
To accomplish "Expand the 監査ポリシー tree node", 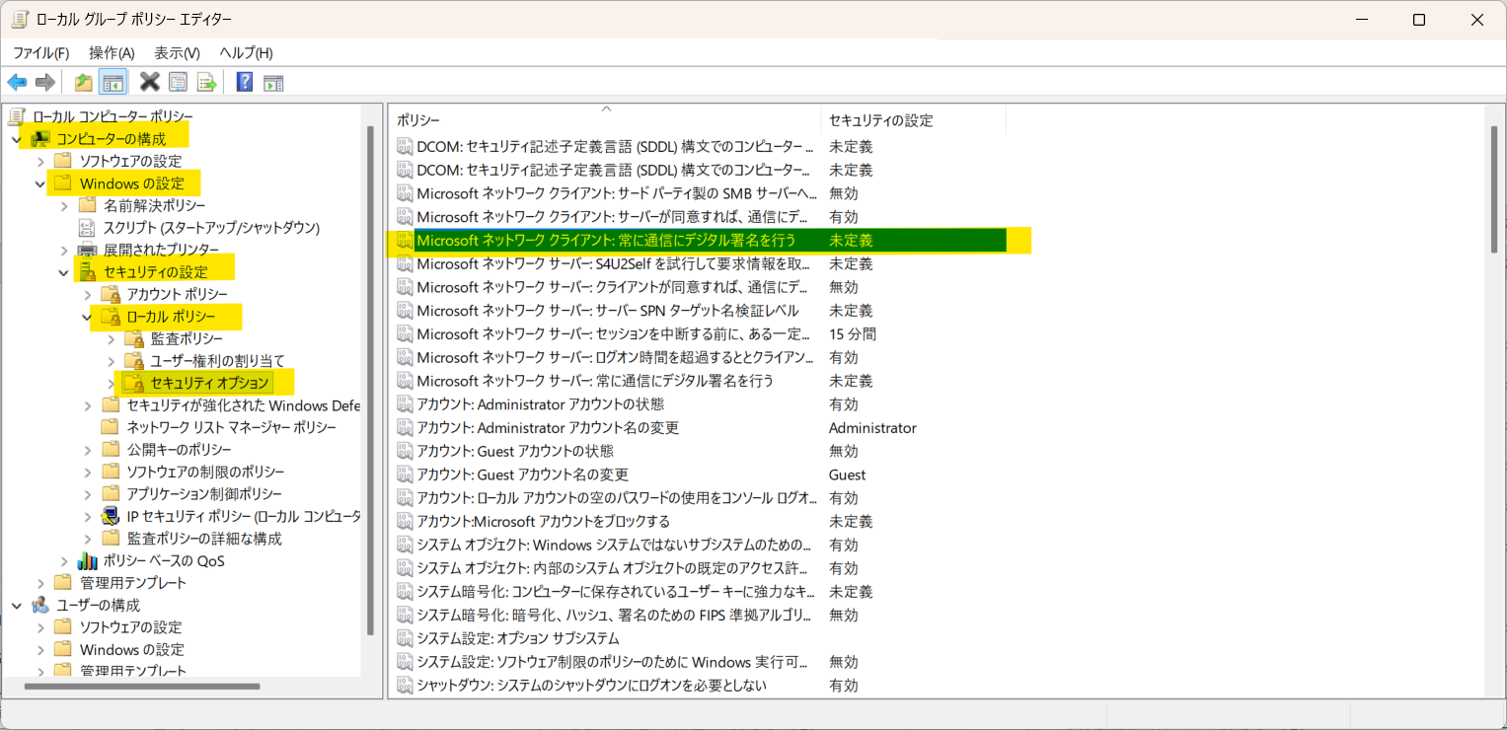I will click(111, 338).
